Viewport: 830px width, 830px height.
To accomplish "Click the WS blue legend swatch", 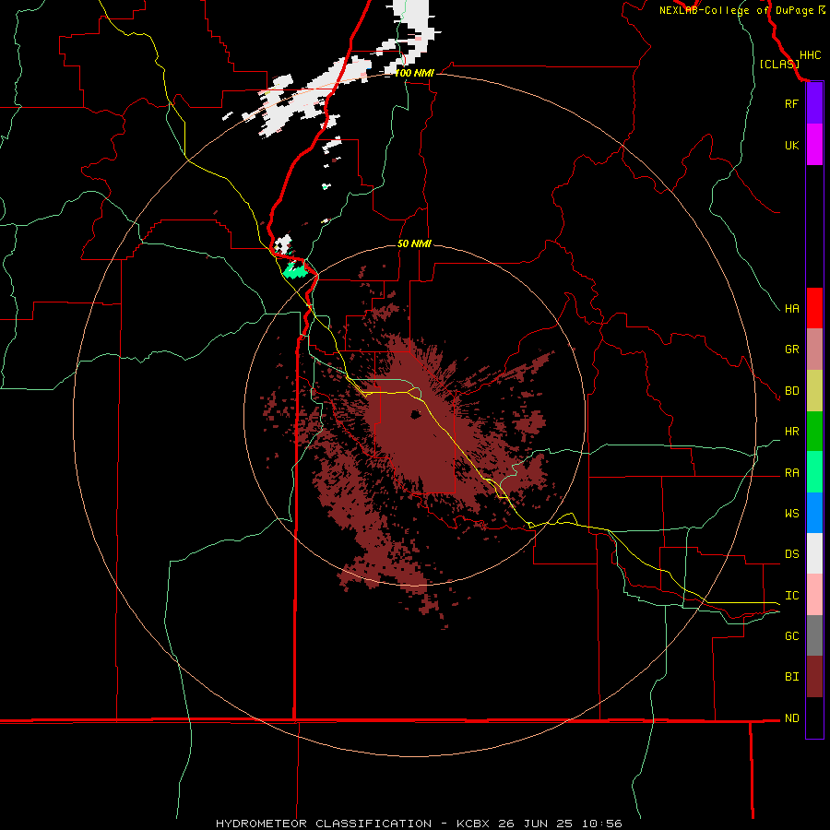I will coord(814,513).
